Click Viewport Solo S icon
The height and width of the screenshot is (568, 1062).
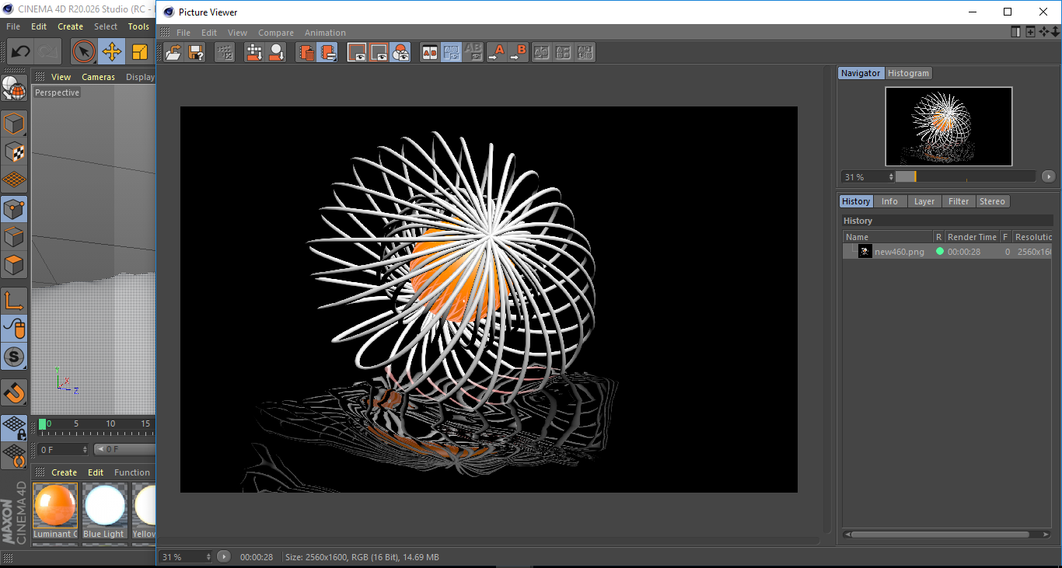coord(14,357)
